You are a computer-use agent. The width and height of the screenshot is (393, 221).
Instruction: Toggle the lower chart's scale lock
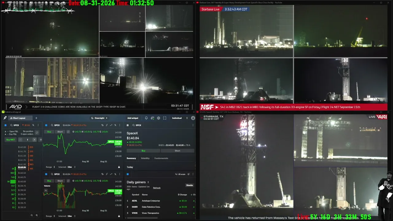[x=119, y=216]
